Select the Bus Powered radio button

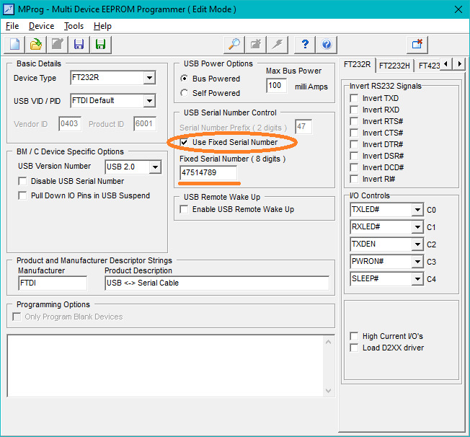[184, 79]
